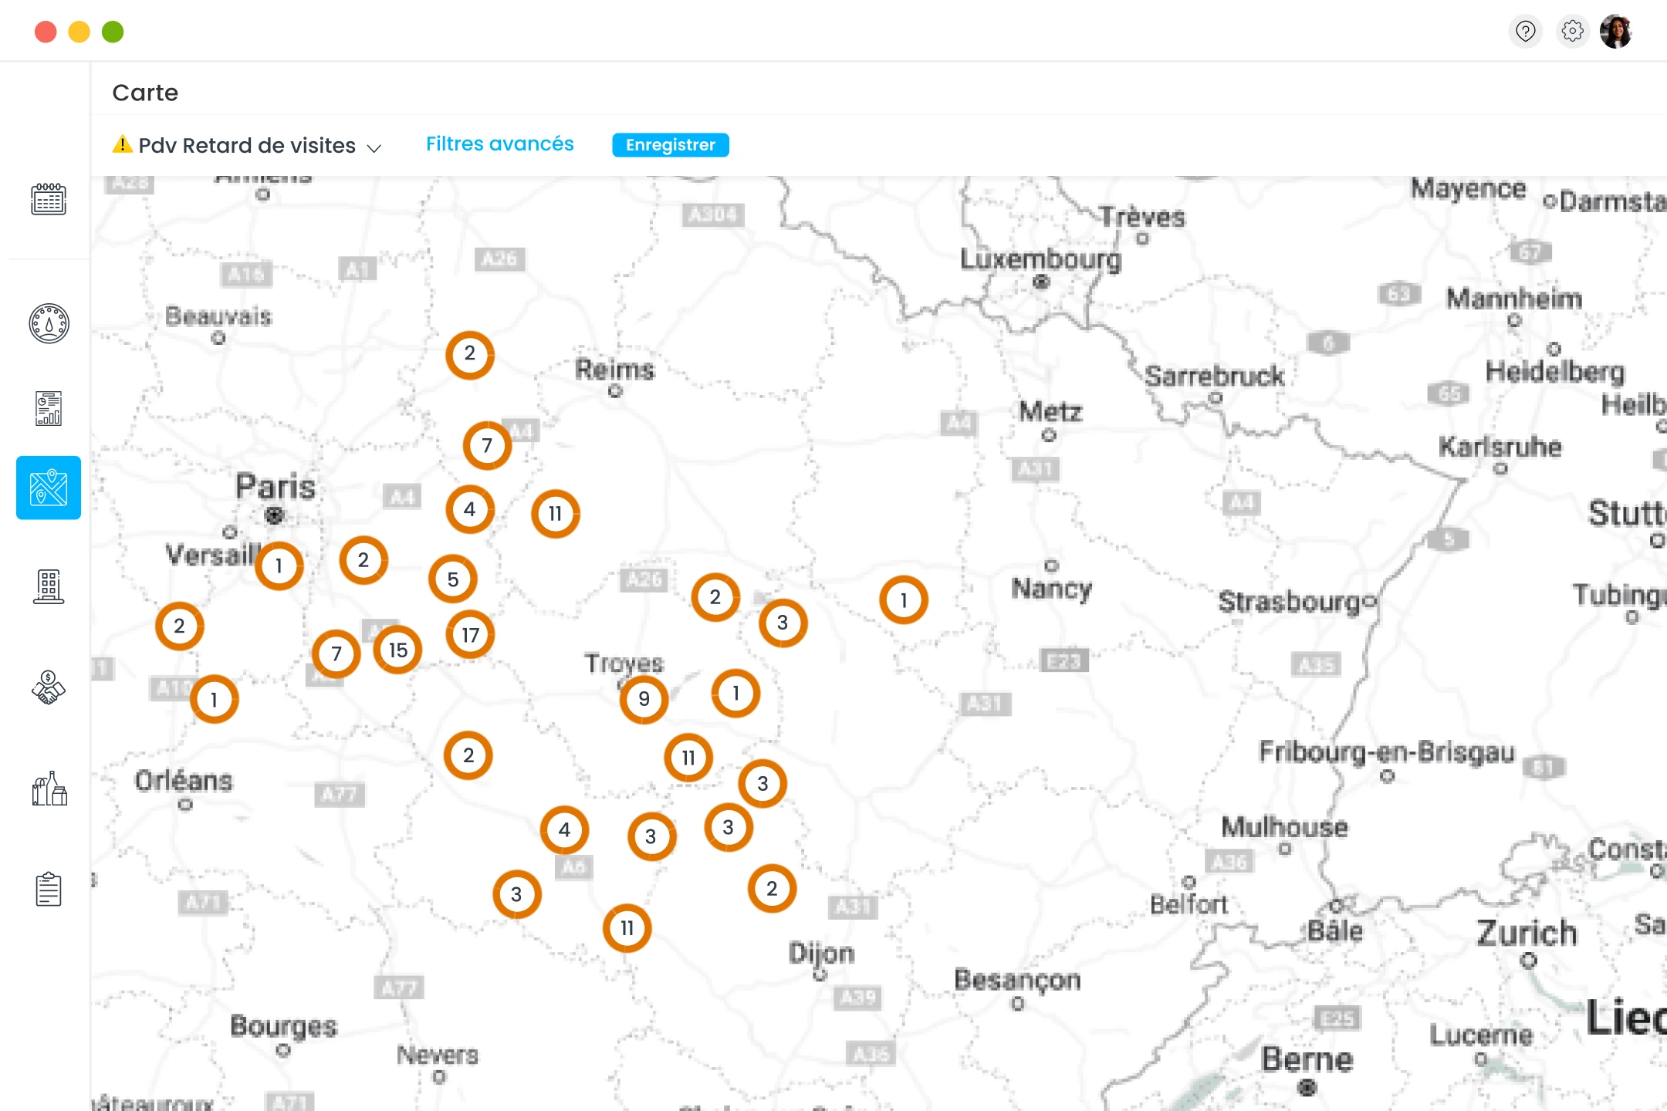
Task: Open the user profile avatar
Action: pos(1618,31)
